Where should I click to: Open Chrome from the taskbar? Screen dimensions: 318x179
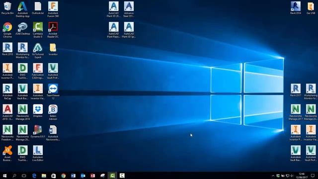(63, 176)
